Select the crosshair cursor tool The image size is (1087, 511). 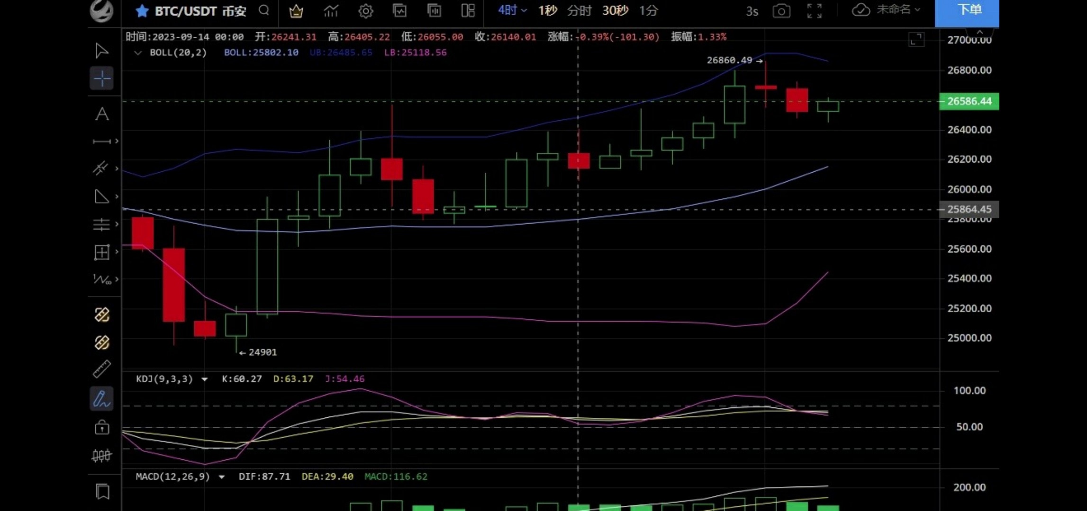(101, 79)
